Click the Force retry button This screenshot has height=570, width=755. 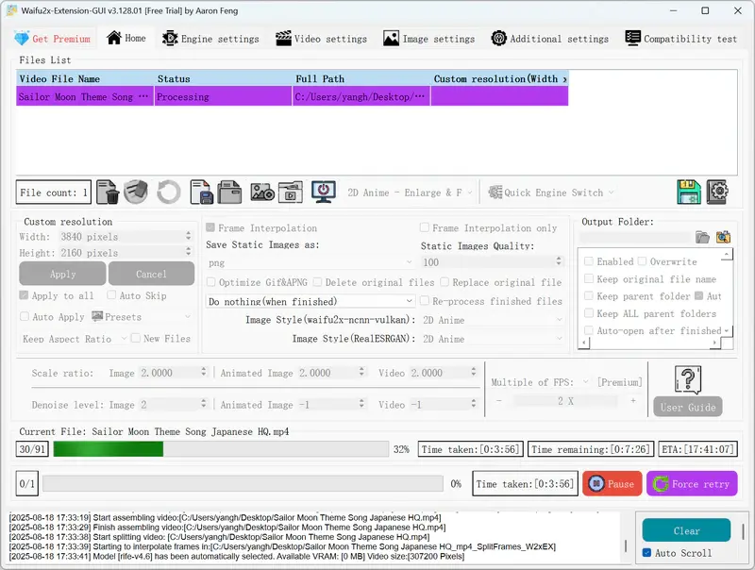coord(692,484)
